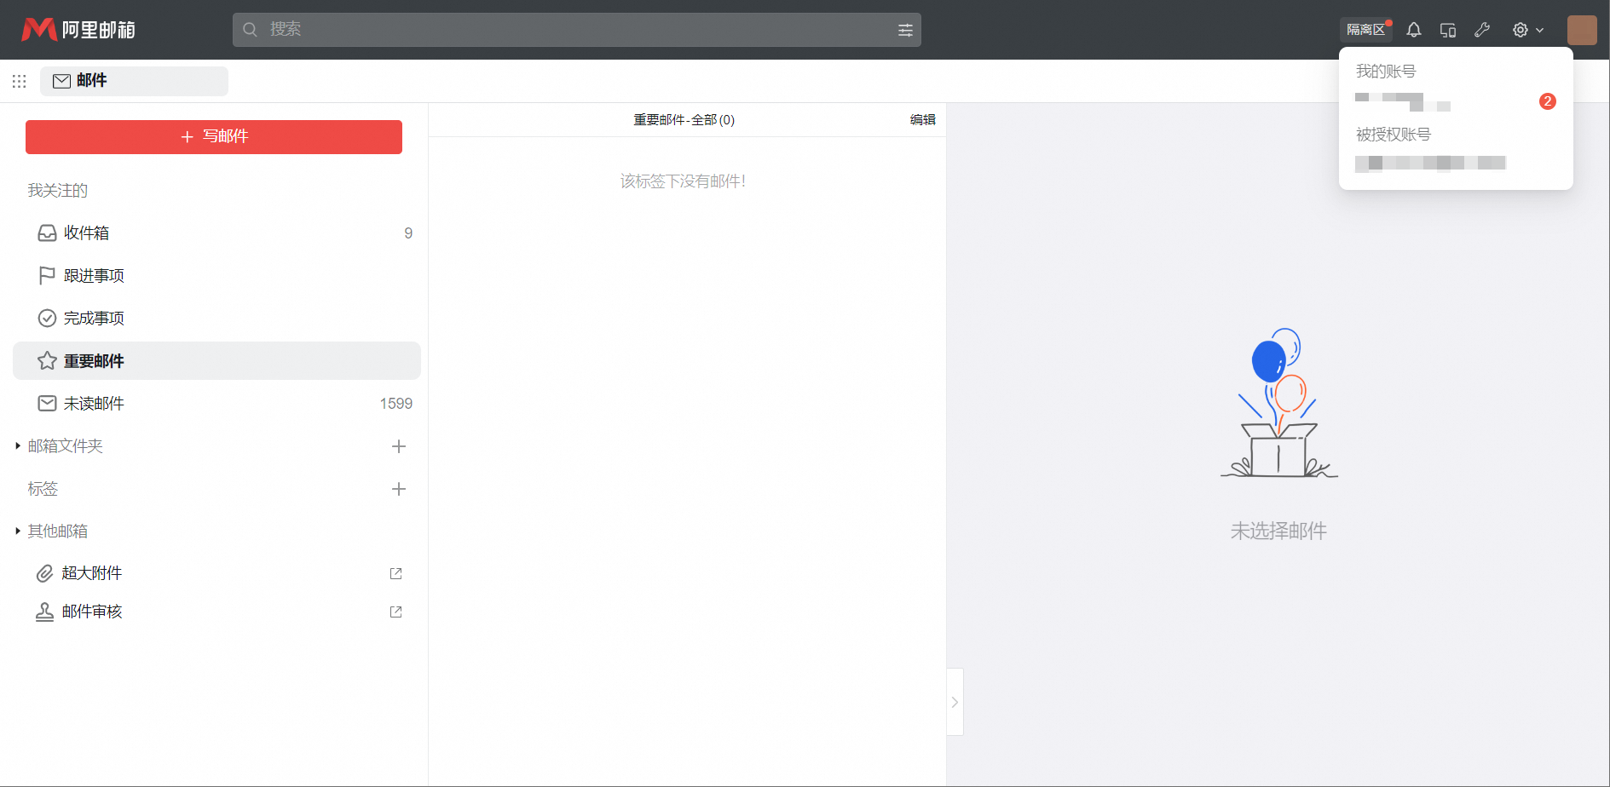Expand the 其他邮箱 section

point(18,531)
